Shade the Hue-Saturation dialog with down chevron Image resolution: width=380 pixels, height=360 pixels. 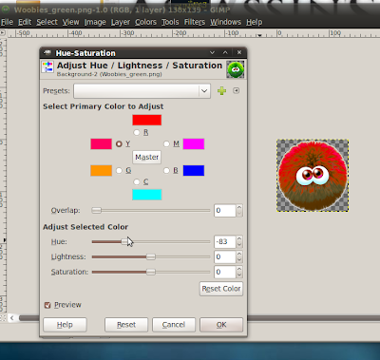212,52
